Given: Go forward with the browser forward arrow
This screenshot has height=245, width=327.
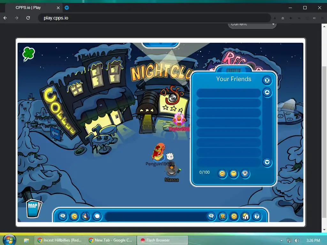Looking at the screenshot, I should point(17,18).
